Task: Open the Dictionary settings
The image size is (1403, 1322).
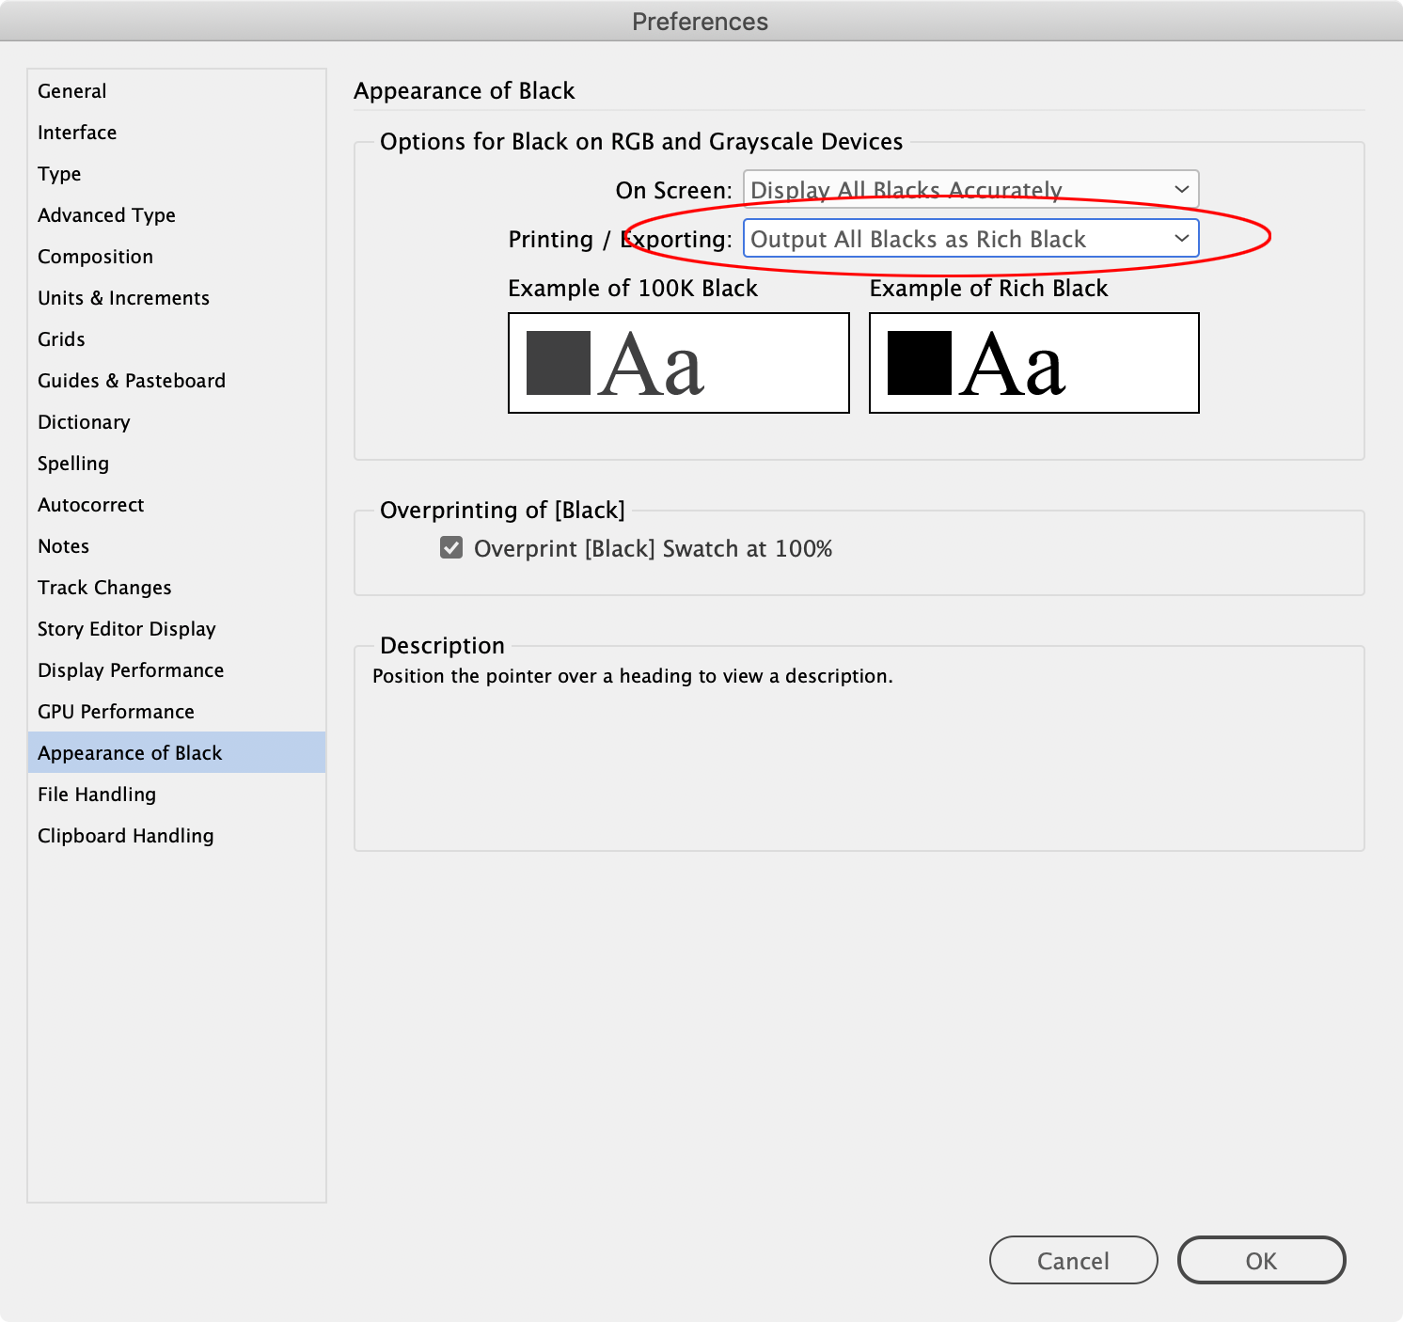Action: (84, 421)
